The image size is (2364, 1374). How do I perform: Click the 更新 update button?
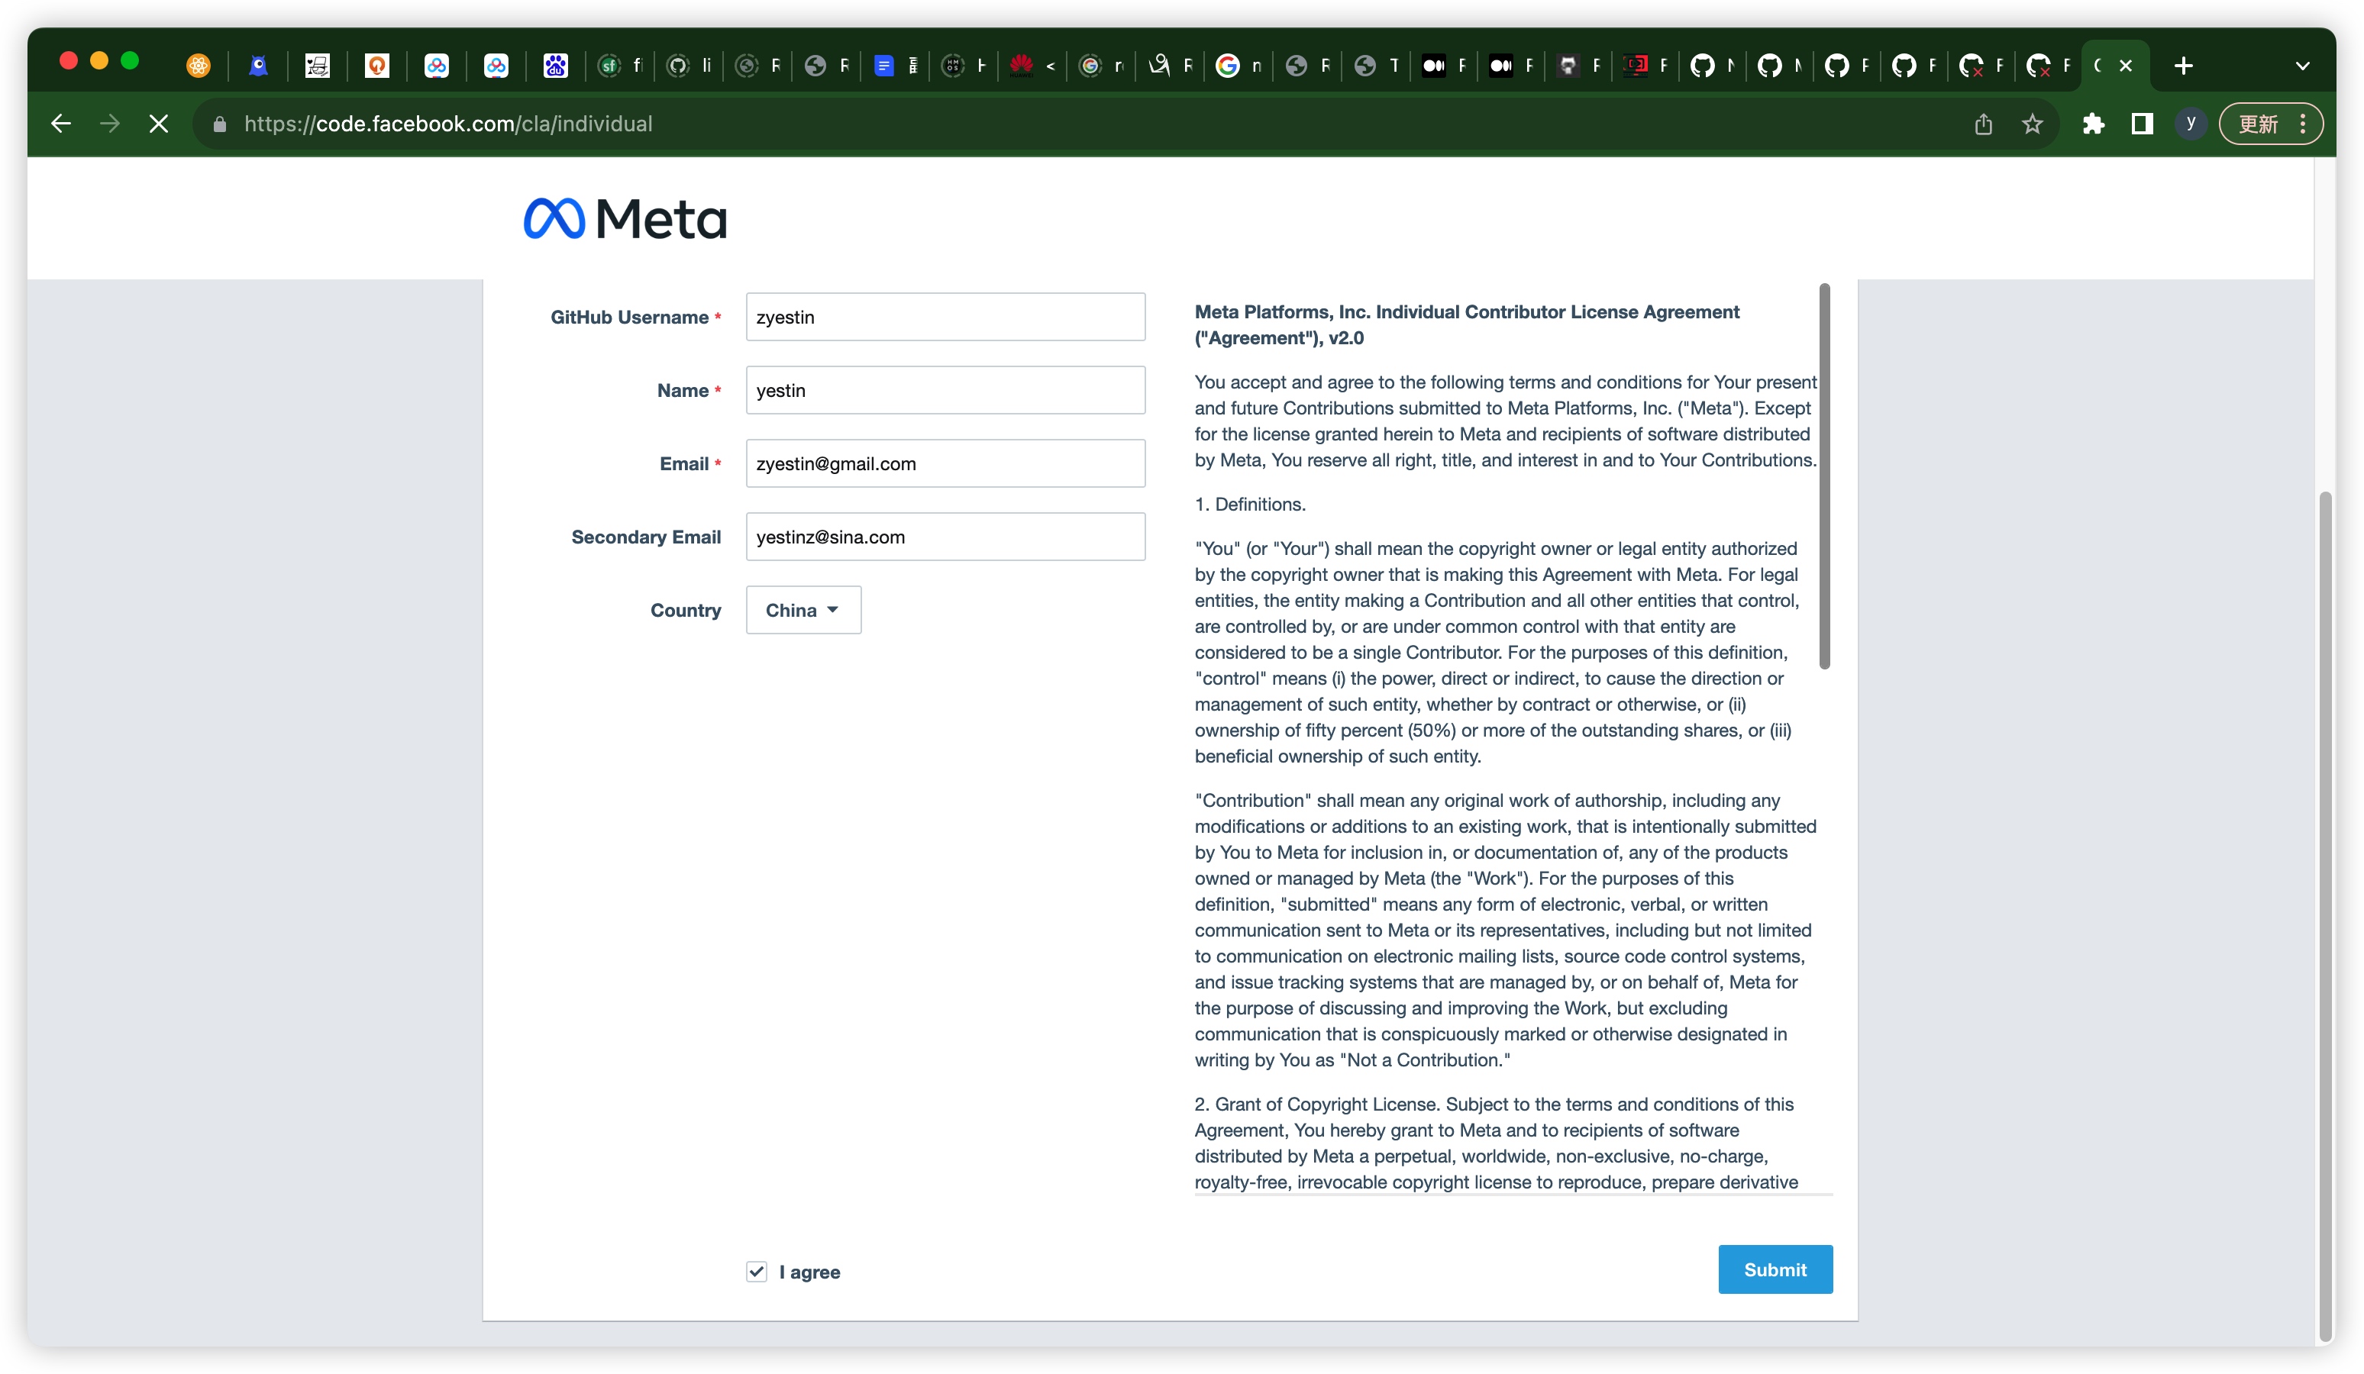[x=2258, y=124]
